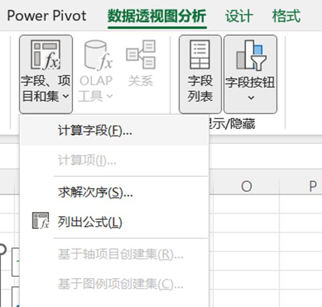Choose 计算项(I)... menu entry
The image size is (322, 307).
114,160
